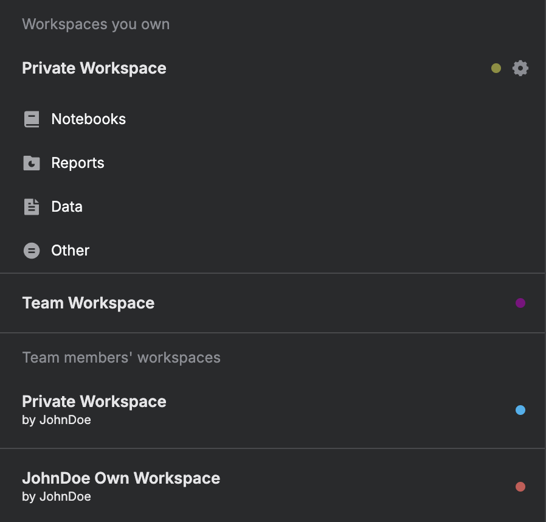Click the Reports folder icon
Screen dimensions: 546x522
coord(32,163)
